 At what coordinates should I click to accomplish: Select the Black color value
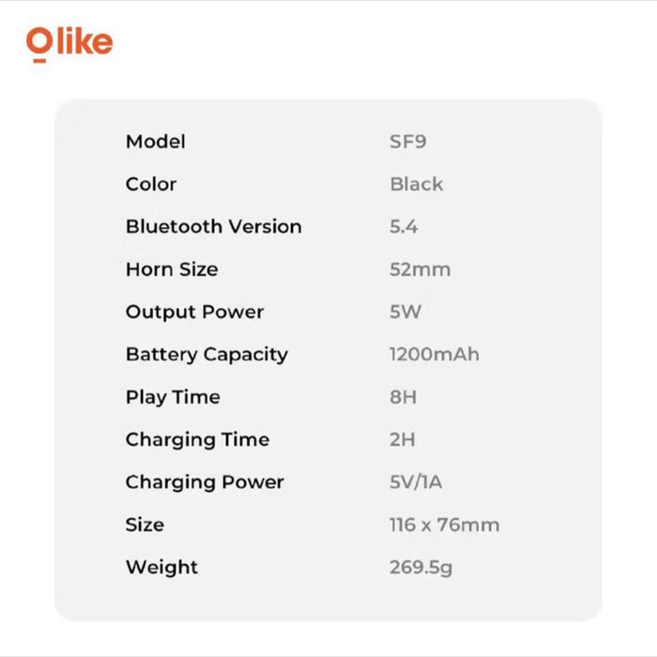coord(416,184)
